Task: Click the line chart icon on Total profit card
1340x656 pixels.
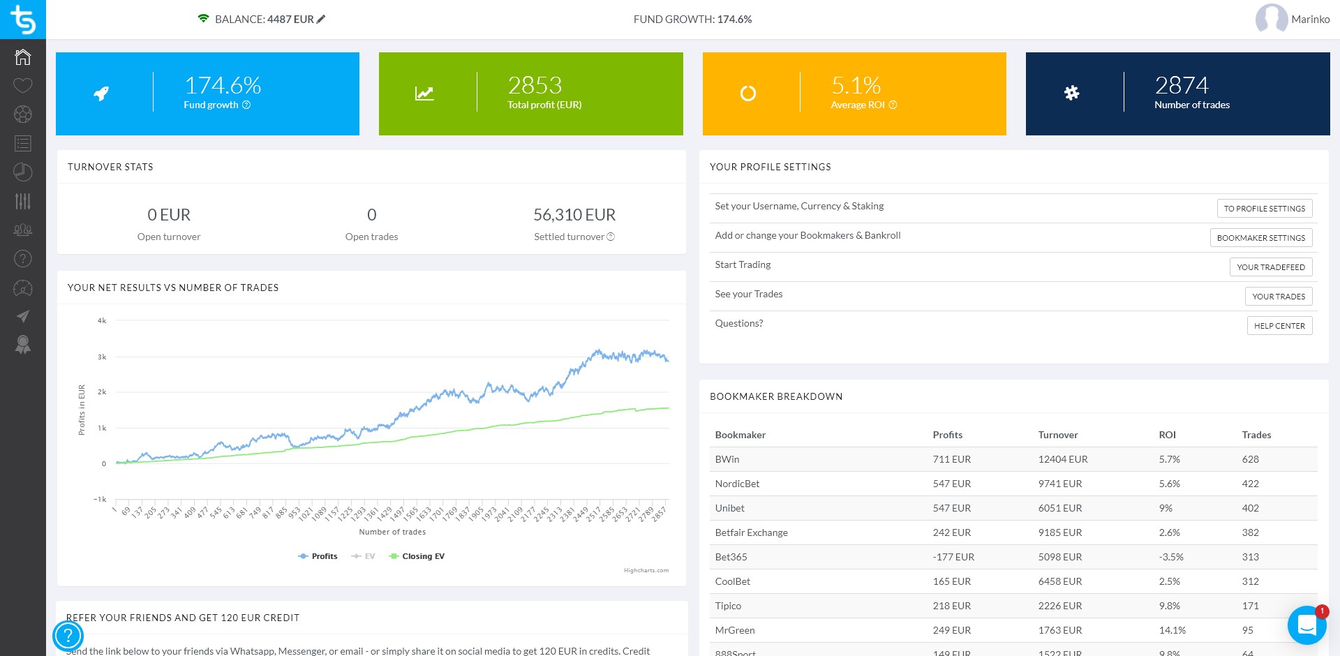Action: (424, 94)
